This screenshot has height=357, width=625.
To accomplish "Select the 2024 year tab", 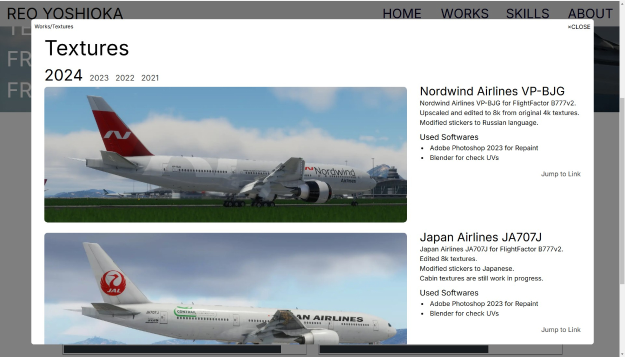I will coord(63,75).
